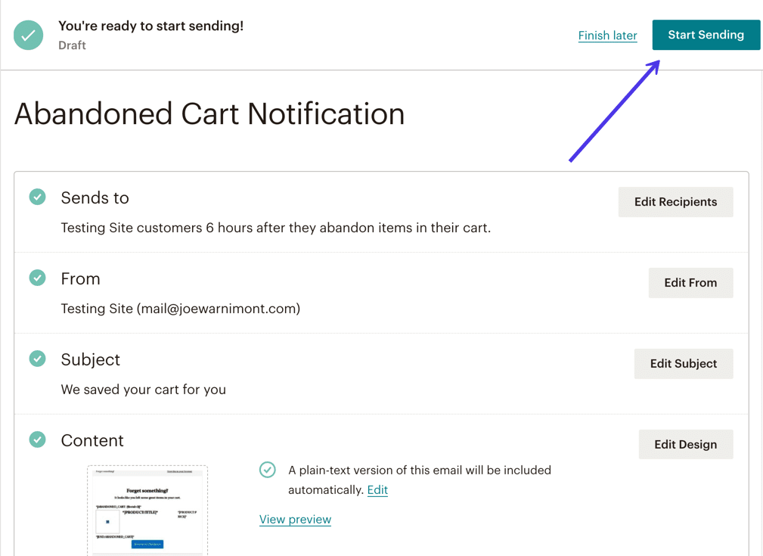The width and height of the screenshot is (763, 556).
Task: Click the blue button inside the email thumbnail
Action: click(147, 544)
